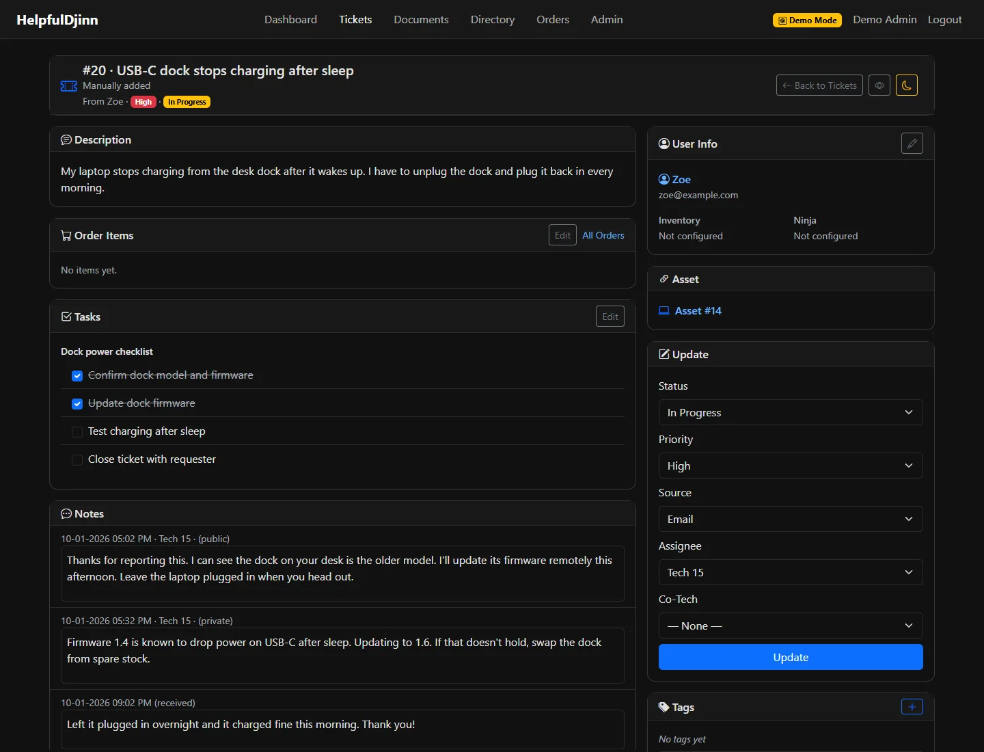Click the yellow In Progress status badge
Viewport: 984px width, 752px height.
tap(187, 102)
